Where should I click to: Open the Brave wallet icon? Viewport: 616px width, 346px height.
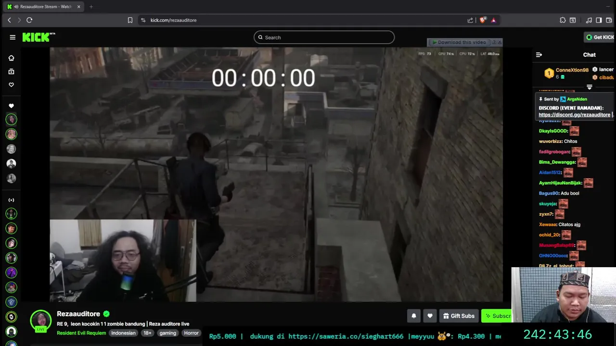click(609, 20)
